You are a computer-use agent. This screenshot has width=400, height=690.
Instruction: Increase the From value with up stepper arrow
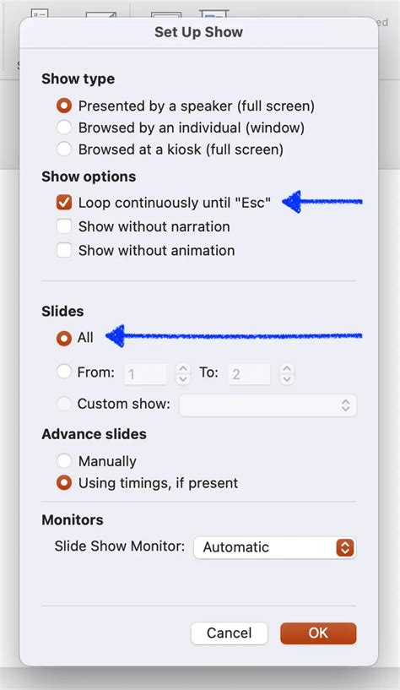pos(183,369)
